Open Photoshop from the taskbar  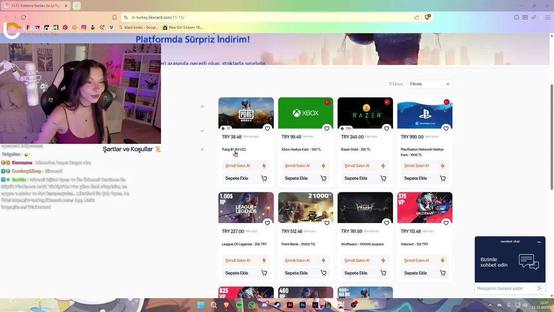click(303, 305)
